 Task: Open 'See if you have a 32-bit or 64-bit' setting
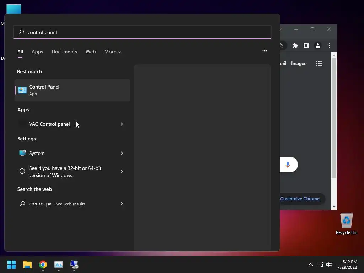(x=72, y=172)
